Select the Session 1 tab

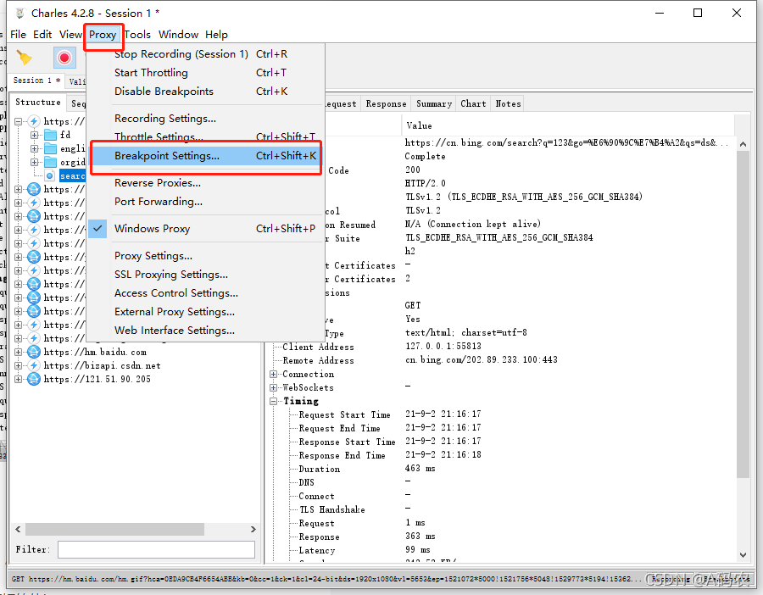tap(36, 81)
